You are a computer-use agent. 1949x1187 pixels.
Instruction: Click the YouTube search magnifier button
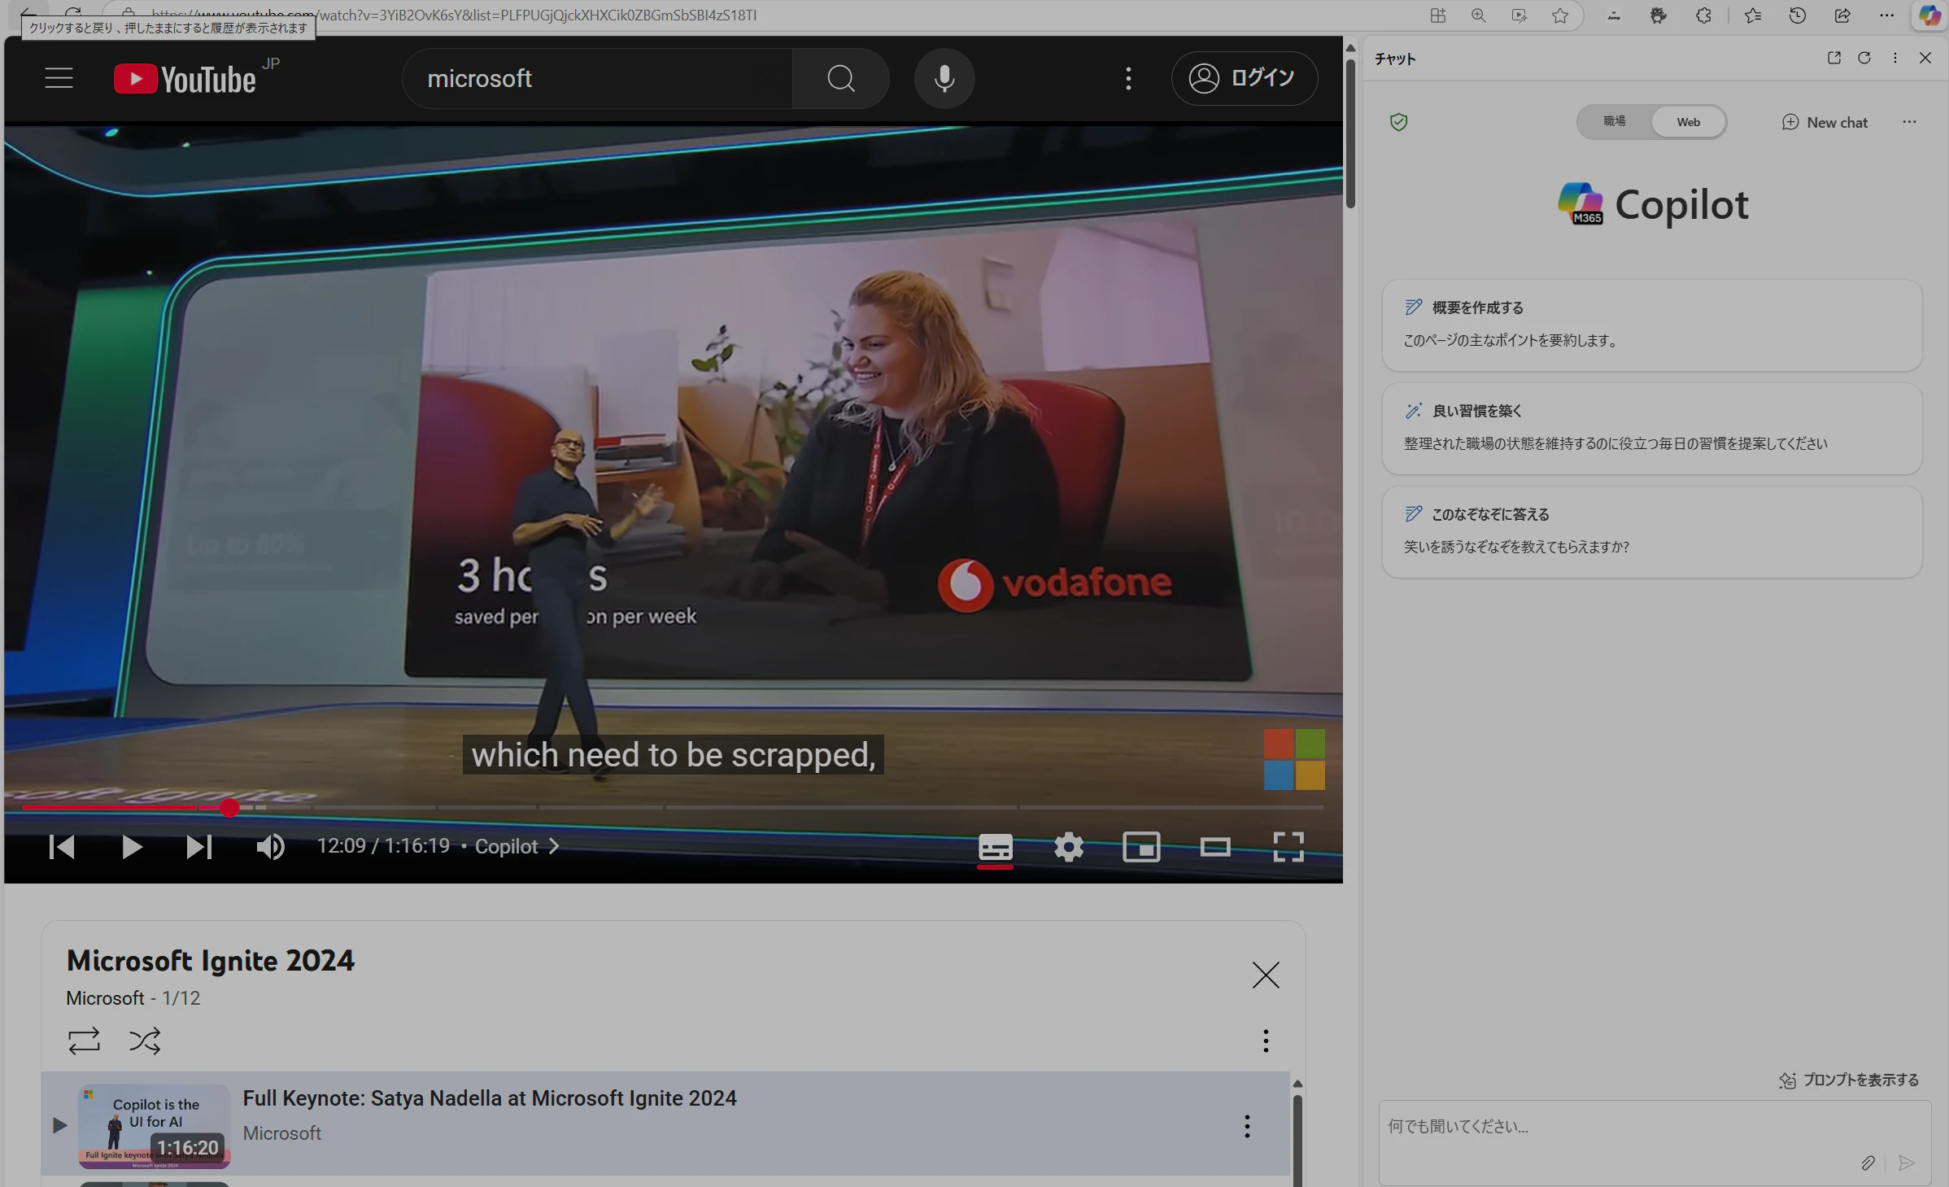coord(840,79)
